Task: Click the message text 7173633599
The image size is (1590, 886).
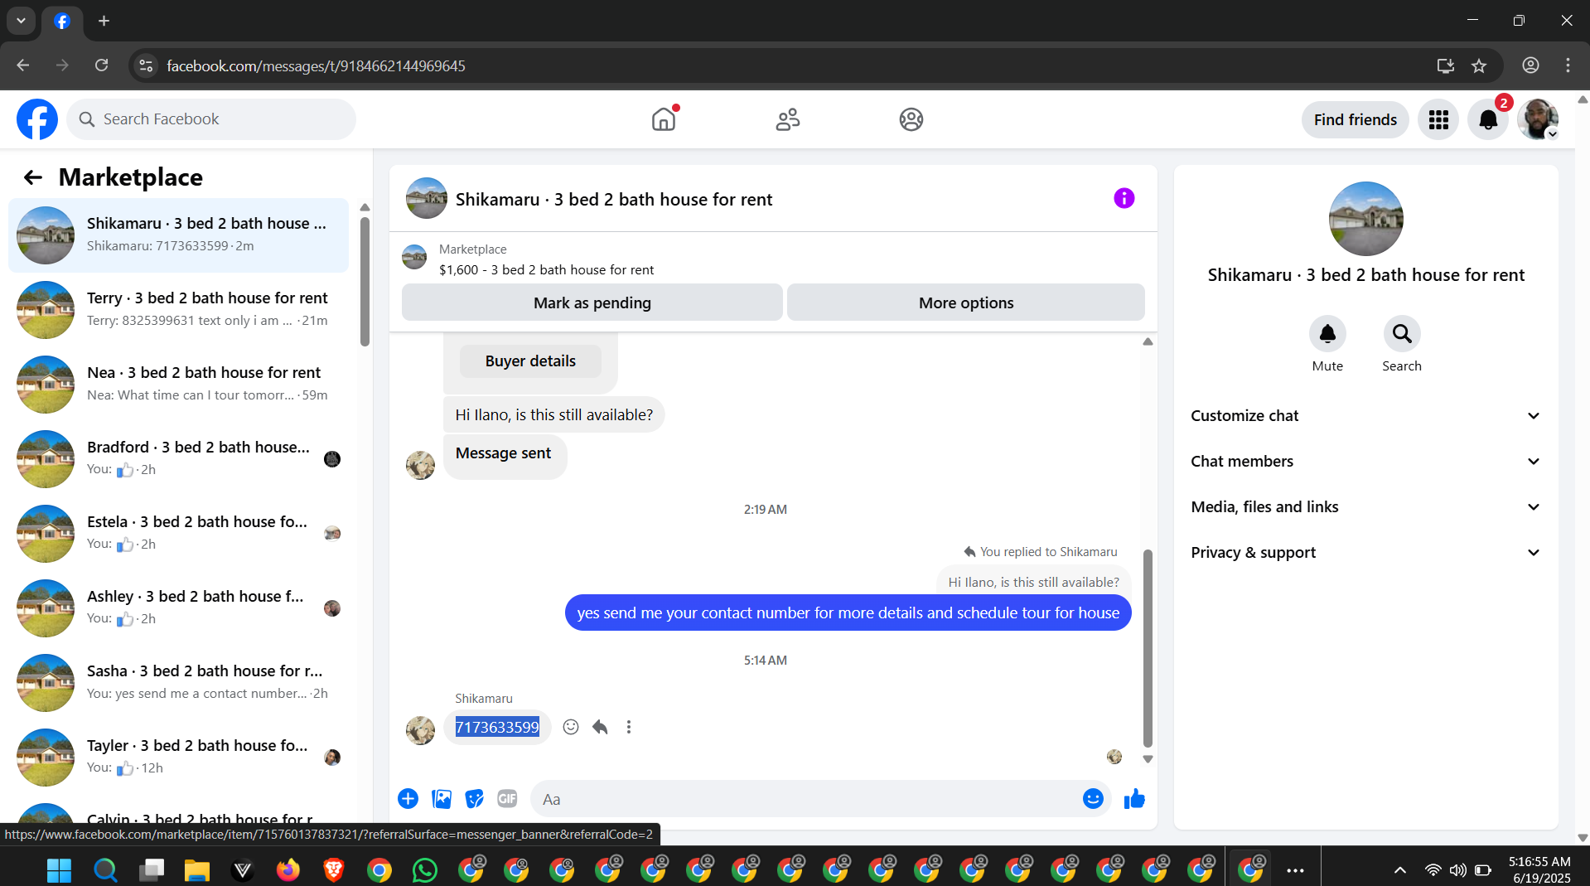Action: [497, 727]
